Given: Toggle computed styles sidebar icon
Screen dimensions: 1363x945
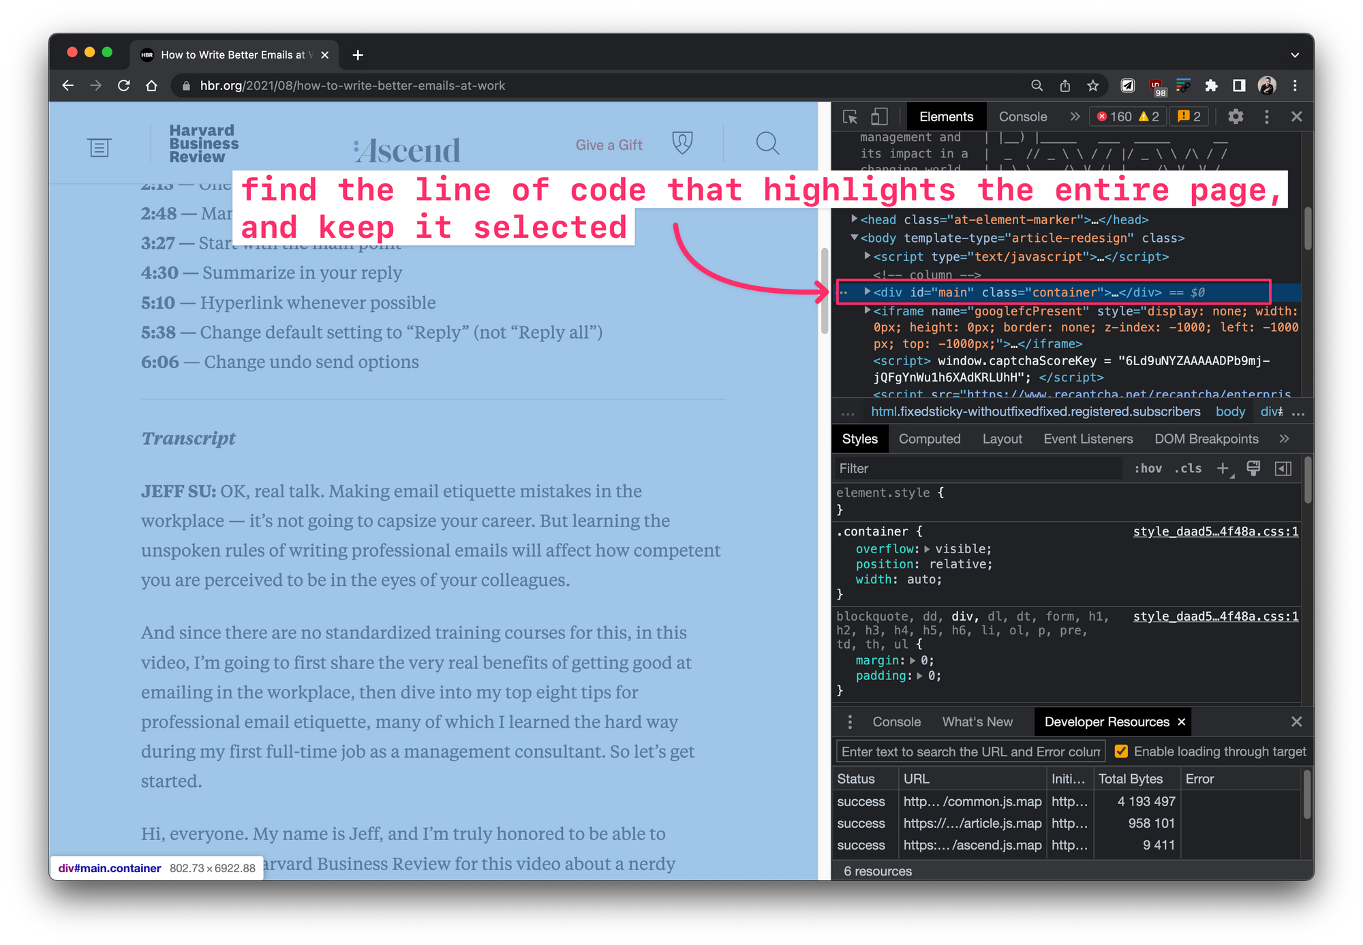Looking at the screenshot, I should [x=1283, y=469].
